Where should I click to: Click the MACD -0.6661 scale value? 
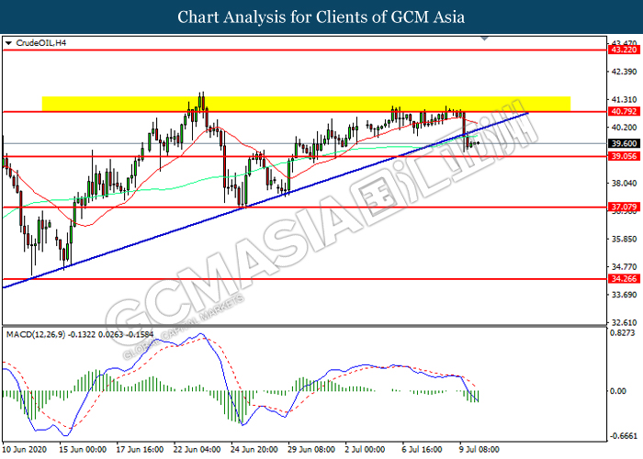click(x=624, y=436)
